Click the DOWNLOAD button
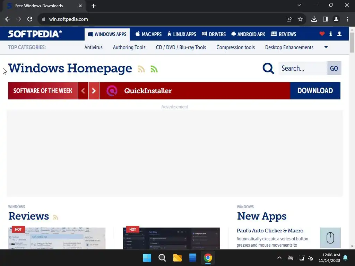The width and height of the screenshot is (355, 266). click(x=315, y=91)
